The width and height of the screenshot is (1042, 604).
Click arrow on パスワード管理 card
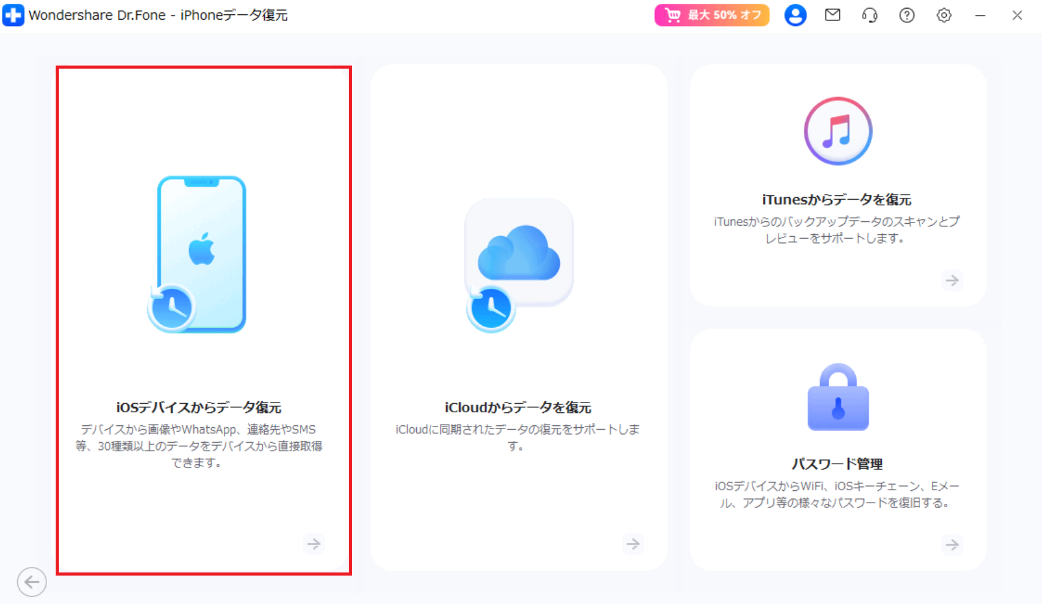(x=952, y=545)
